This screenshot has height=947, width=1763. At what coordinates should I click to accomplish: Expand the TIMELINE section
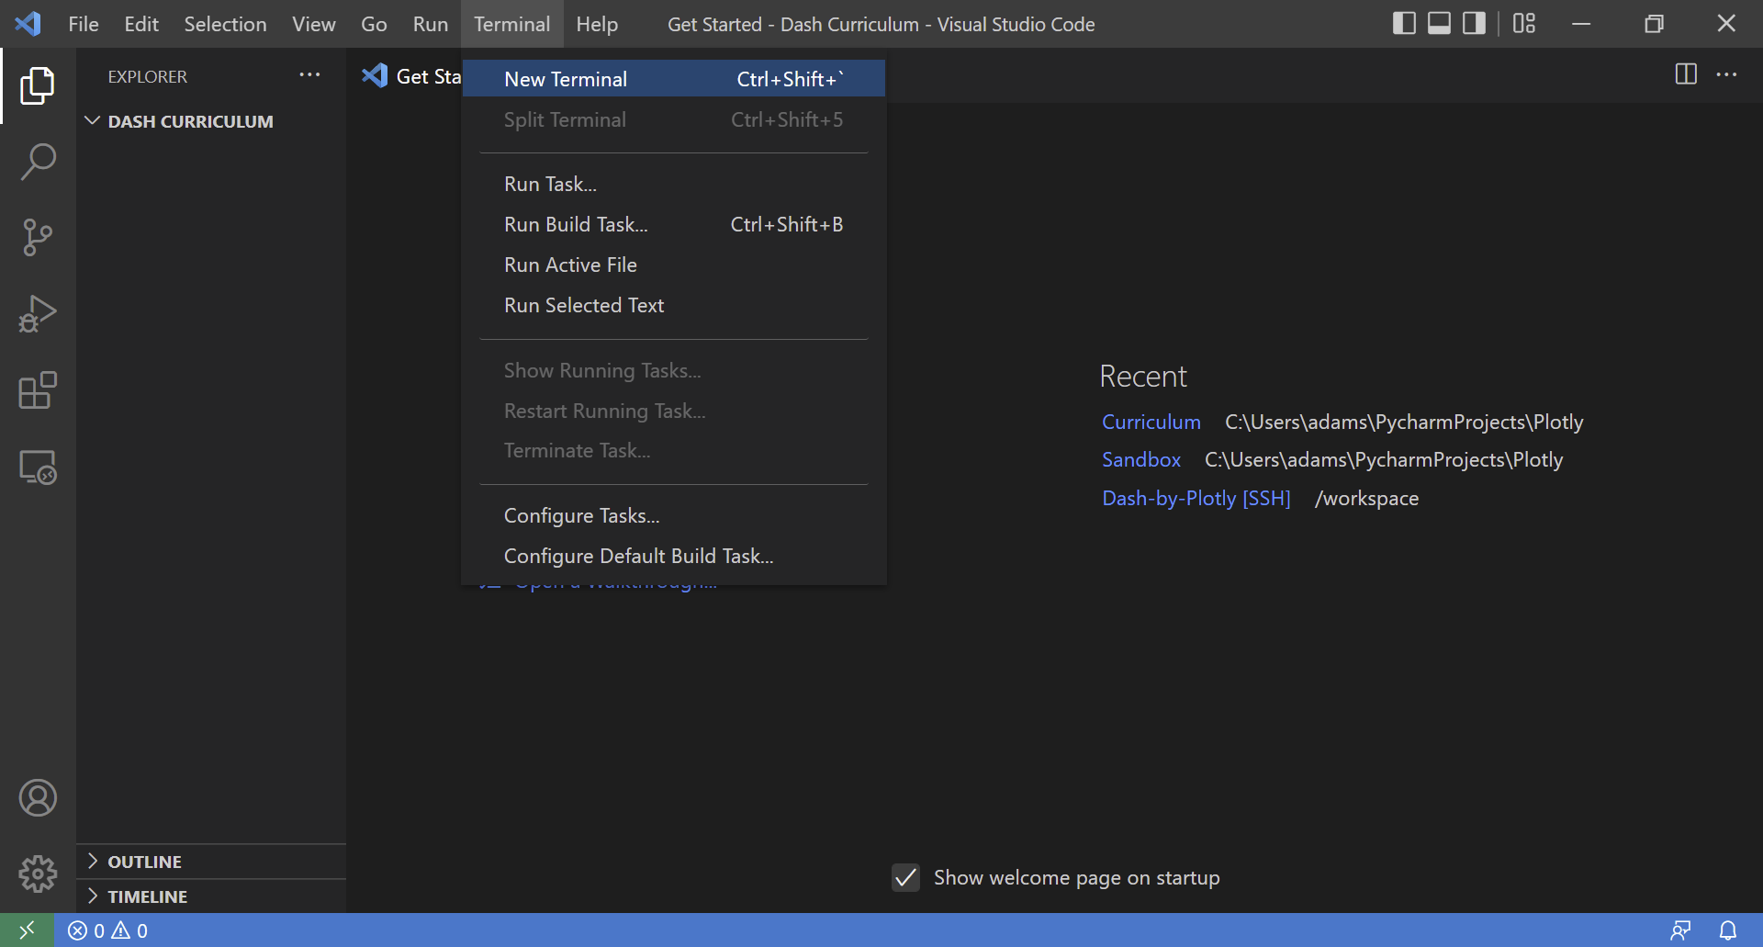click(211, 896)
